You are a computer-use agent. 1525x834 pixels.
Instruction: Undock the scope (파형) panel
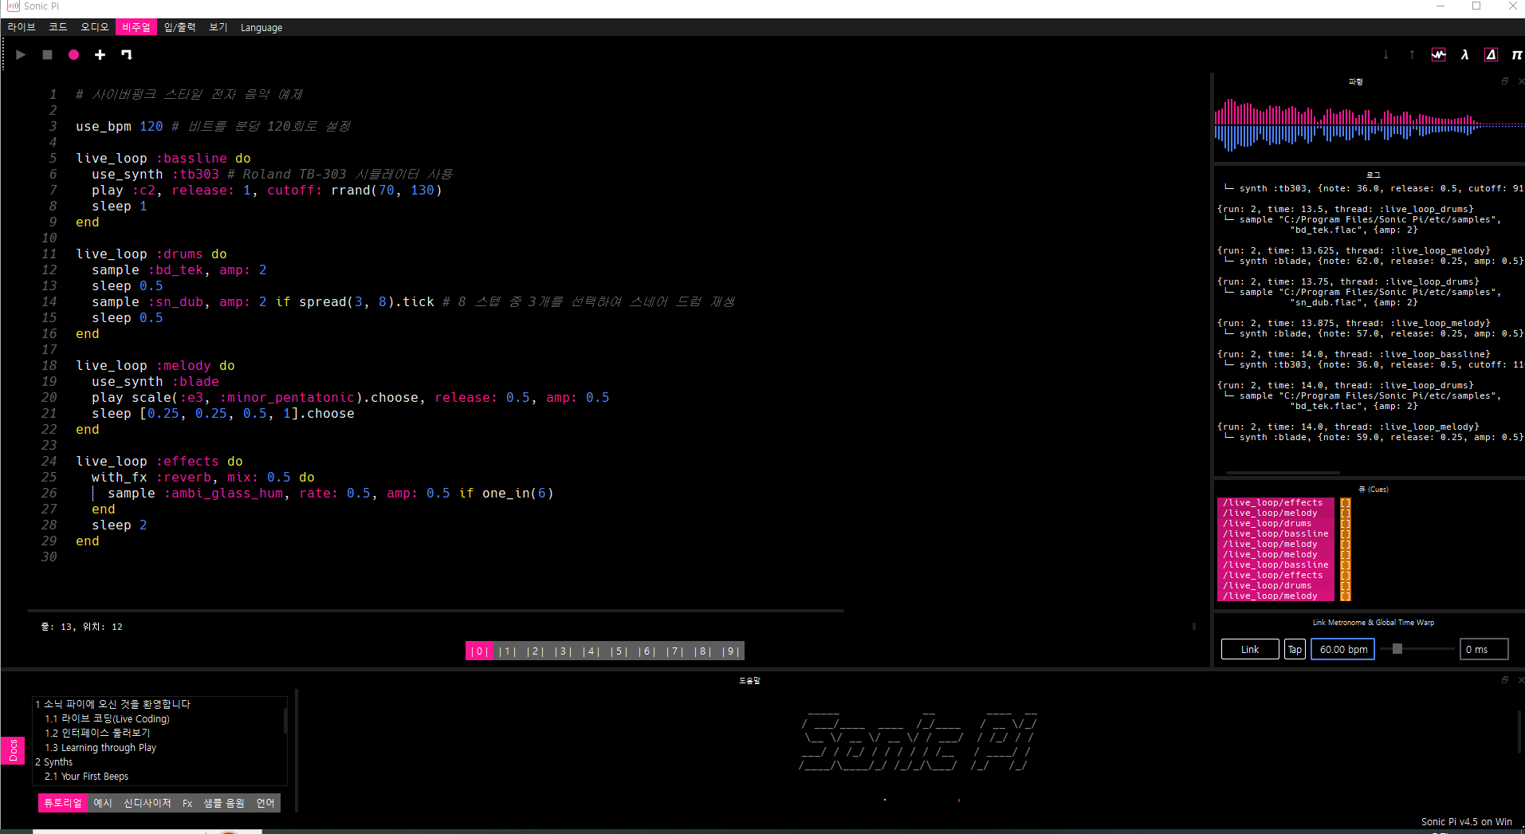point(1505,81)
